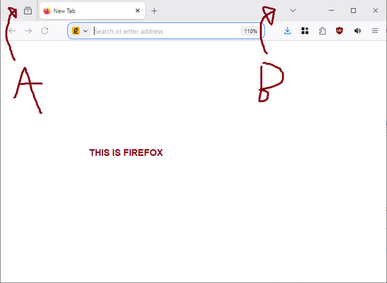Open the hamburger application menu
387x283 pixels.
tap(375, 31)
